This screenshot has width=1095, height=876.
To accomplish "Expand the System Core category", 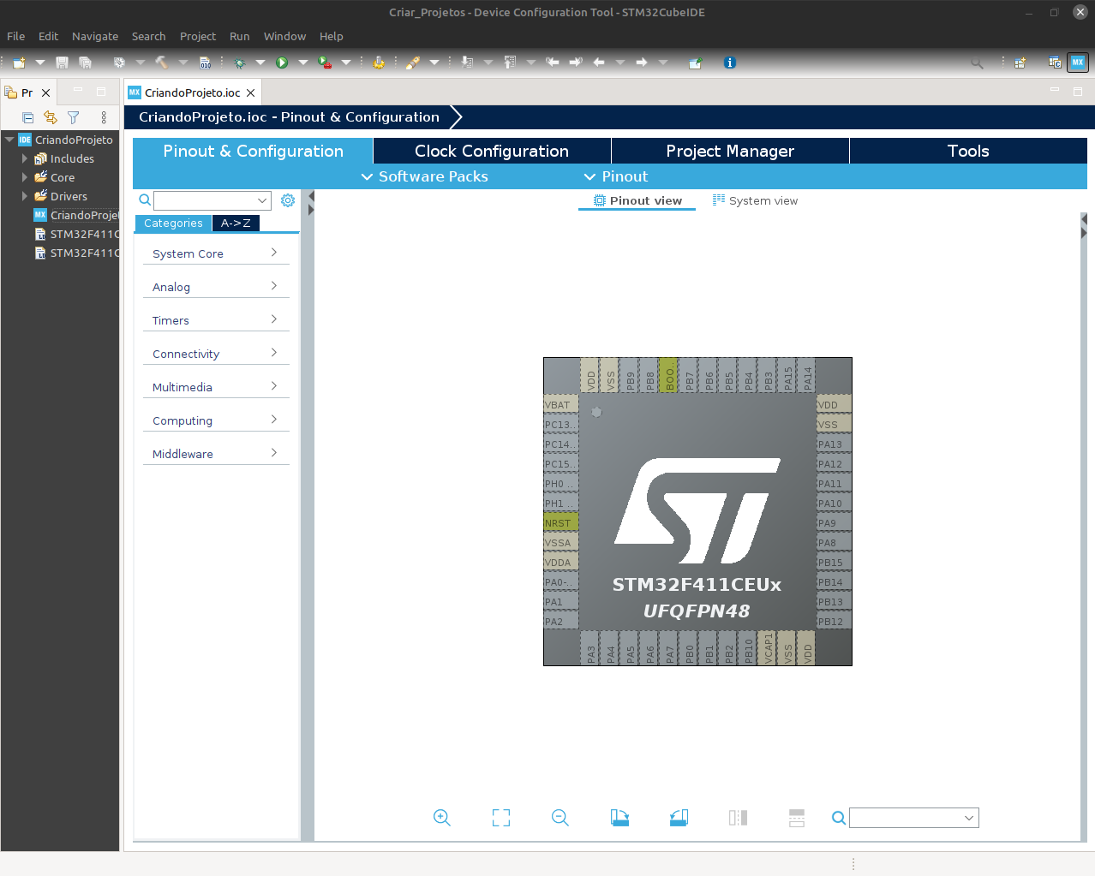I will tap(216, 253).
